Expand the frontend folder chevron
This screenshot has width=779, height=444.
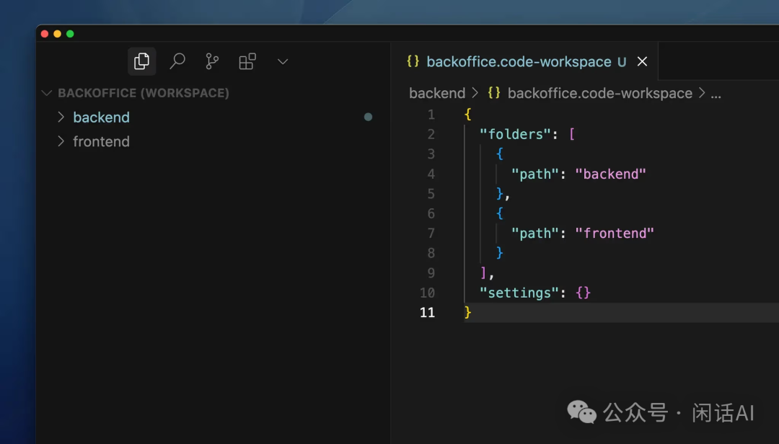[x=61, y=141]
